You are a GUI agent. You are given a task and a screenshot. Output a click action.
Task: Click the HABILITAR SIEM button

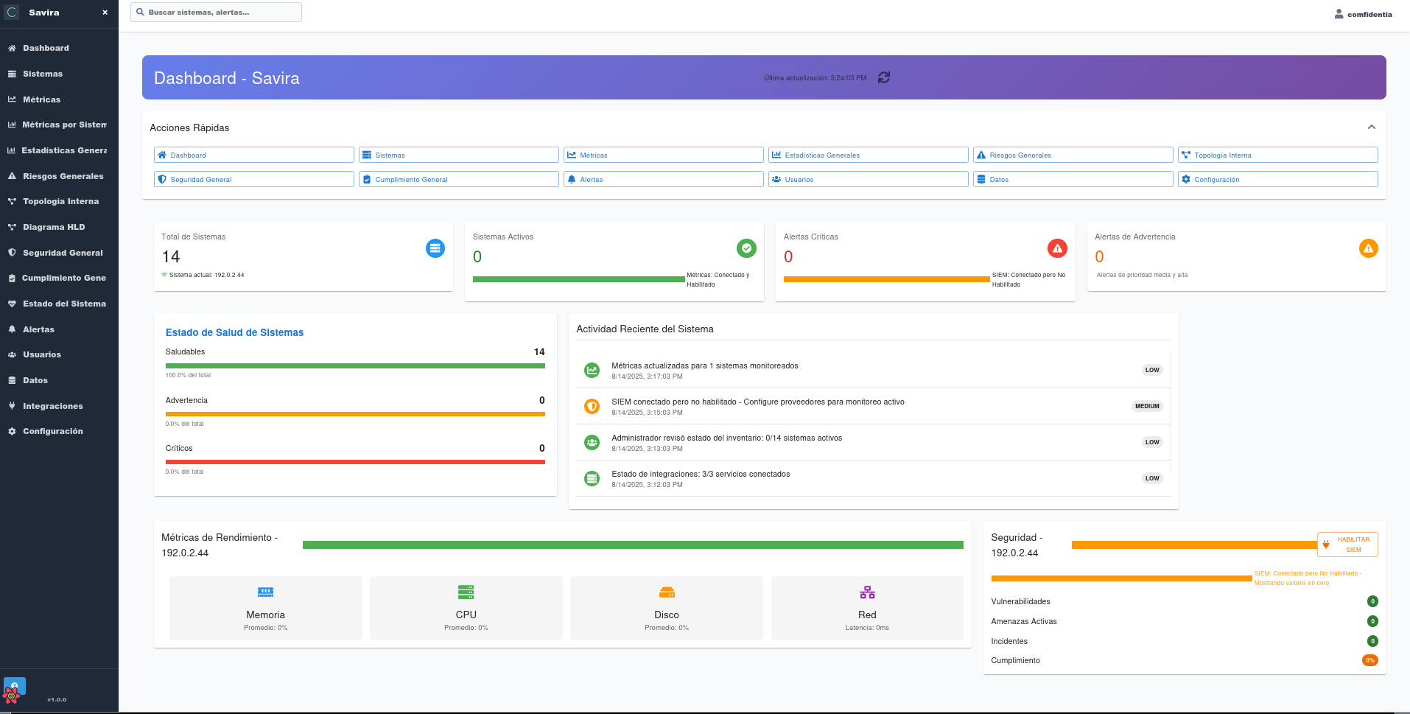pos(1347,544)
